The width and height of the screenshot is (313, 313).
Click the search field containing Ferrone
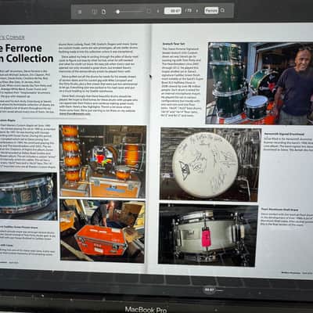point(211,10)
